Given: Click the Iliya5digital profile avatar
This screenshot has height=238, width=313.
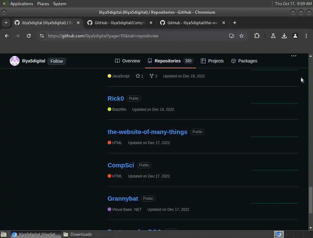Looking at the screenshot, I should [x=15, y=61].
